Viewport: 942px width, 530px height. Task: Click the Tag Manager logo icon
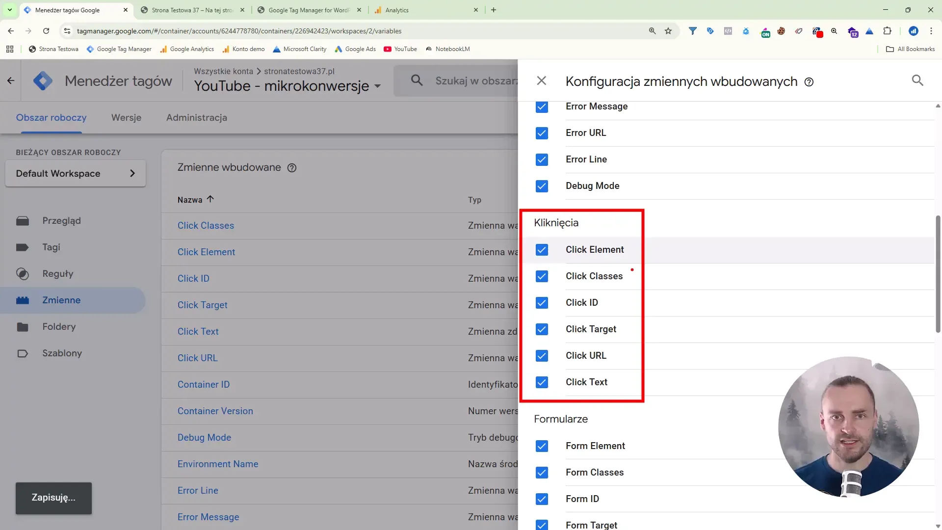click(43, 80)
